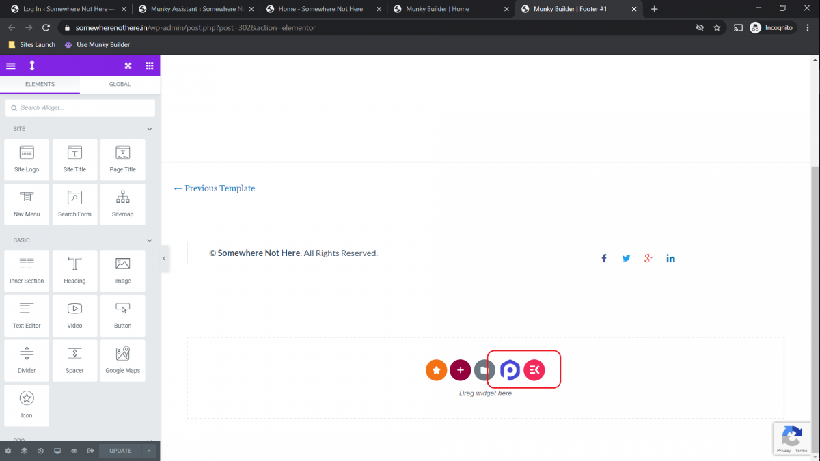Select the Heading widget
The image size is (820, 461).
(74, 271)
